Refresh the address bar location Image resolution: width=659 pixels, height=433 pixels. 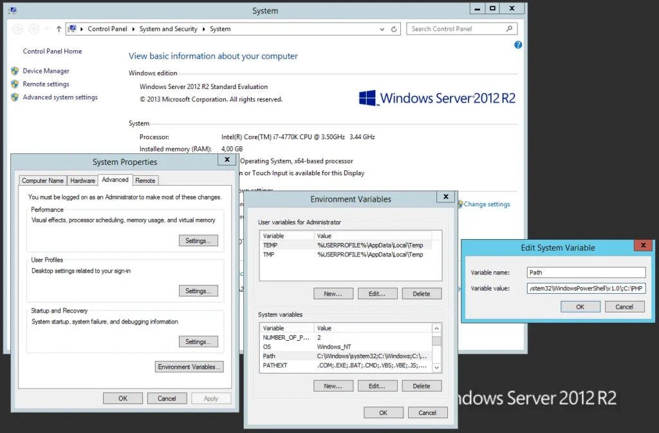394,29
